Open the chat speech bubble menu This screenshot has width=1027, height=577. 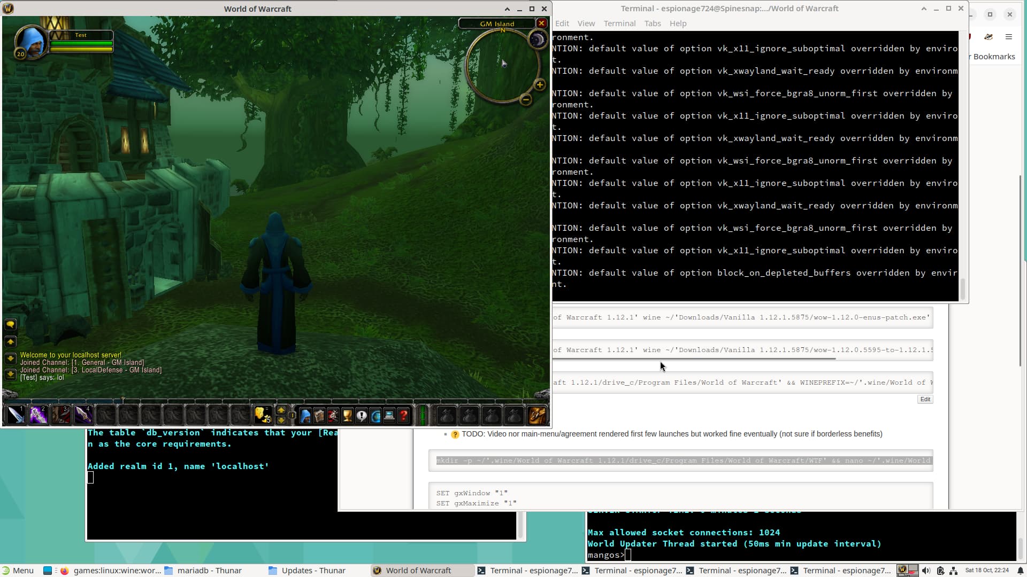click(x=10, y=324)
